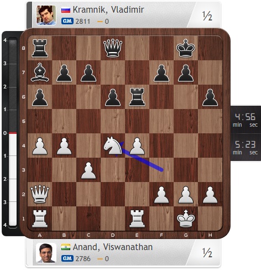The image size is (261, 270).
Task: Click Anand's player photo
Action: 46,253
